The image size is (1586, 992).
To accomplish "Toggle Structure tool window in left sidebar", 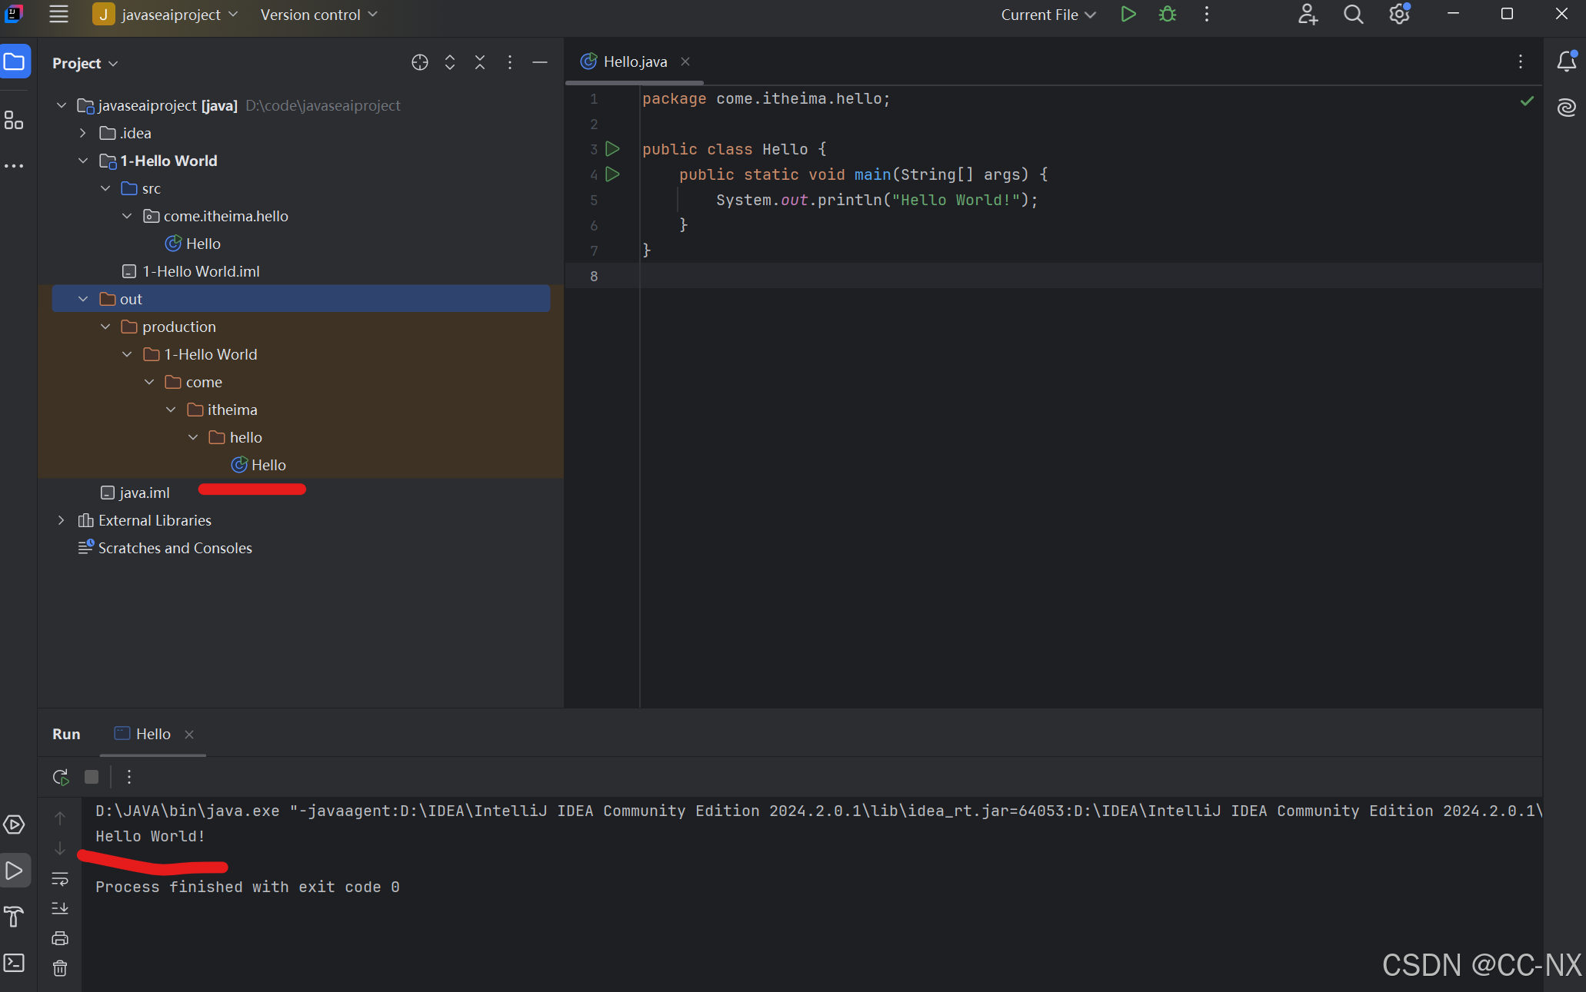I will point(15,121).
